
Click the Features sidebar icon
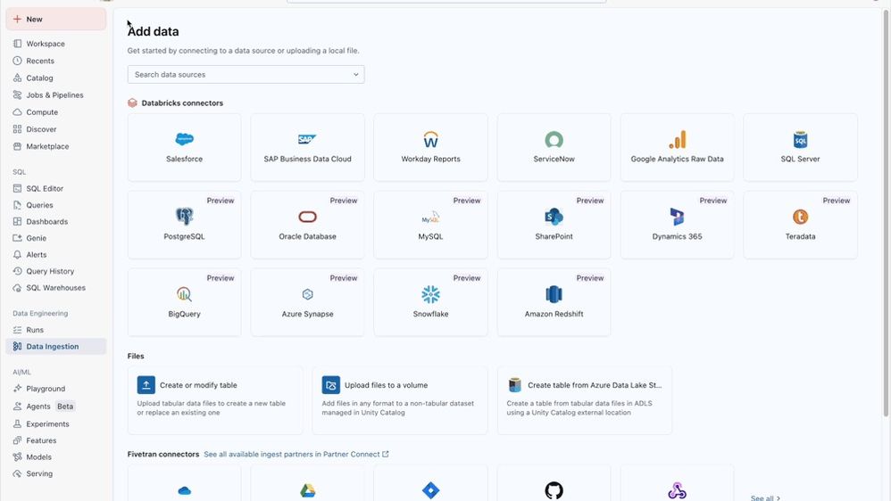pos(17,440)
